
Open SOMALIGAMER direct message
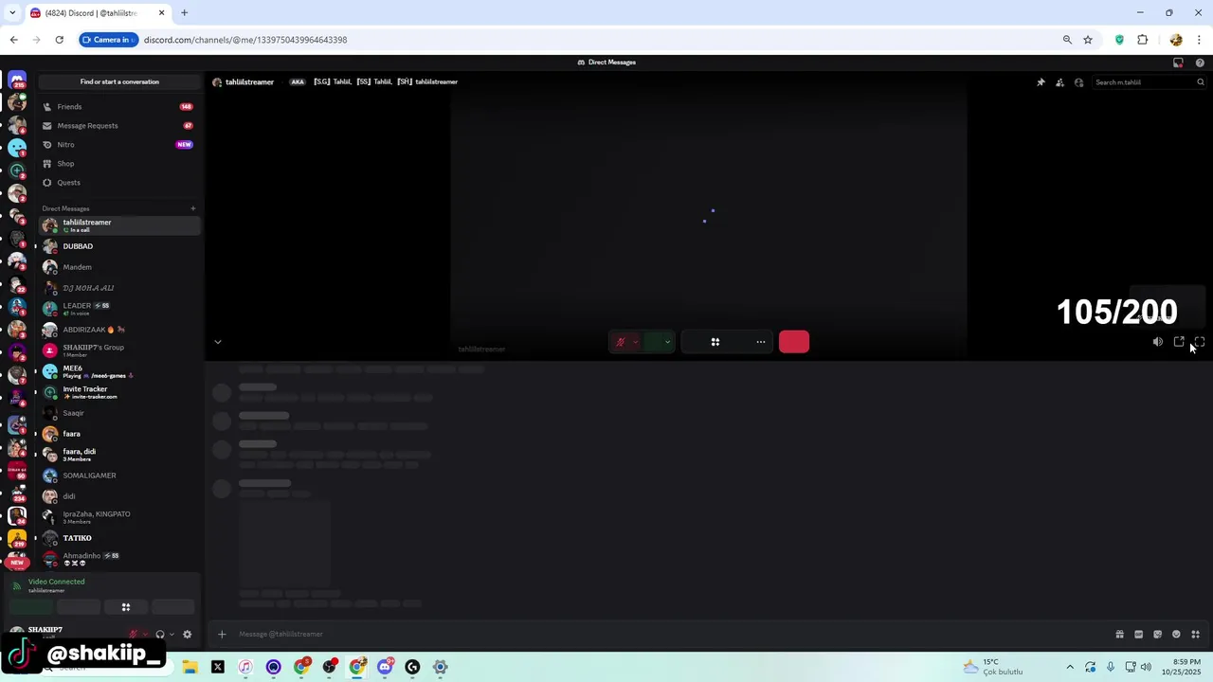[119, 476]
